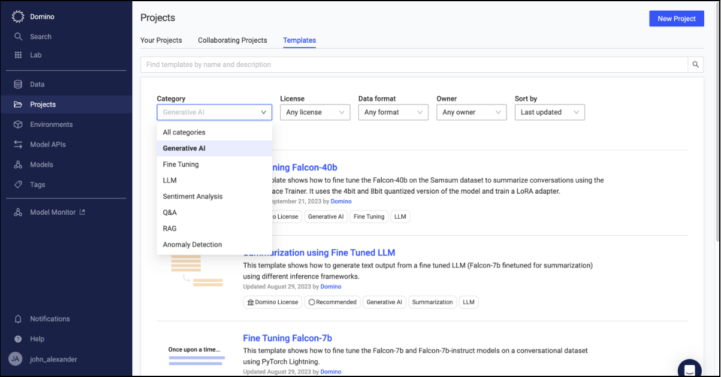
Task: Open the Fine Tuning Falcon-7b template link
Action: point(287,338)
